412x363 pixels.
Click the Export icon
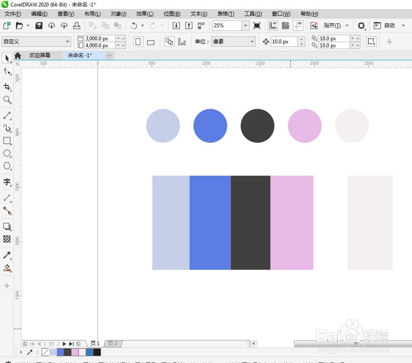(x=189, y=26)
